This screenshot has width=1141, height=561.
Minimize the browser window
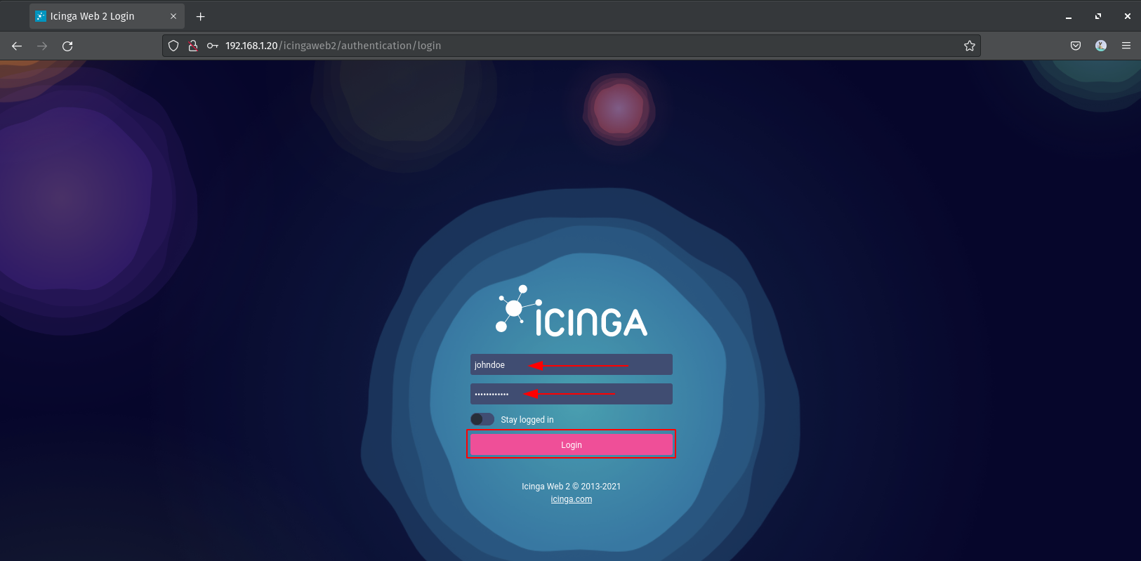pos(1069,16)
